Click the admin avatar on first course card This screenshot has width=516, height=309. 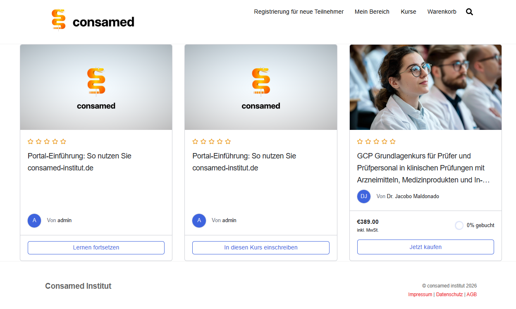coord(34,220)
